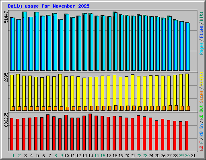
Task: Click the cyan Pages bar for day 3
Action: 25,41
